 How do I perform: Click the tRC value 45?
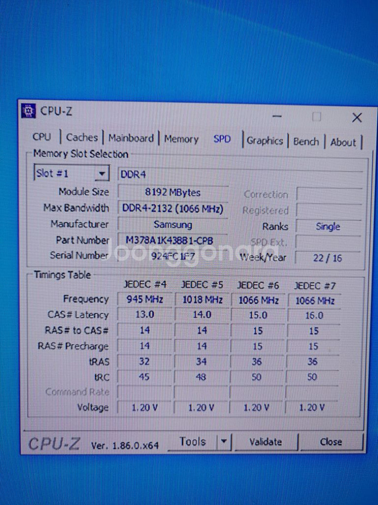144,377
